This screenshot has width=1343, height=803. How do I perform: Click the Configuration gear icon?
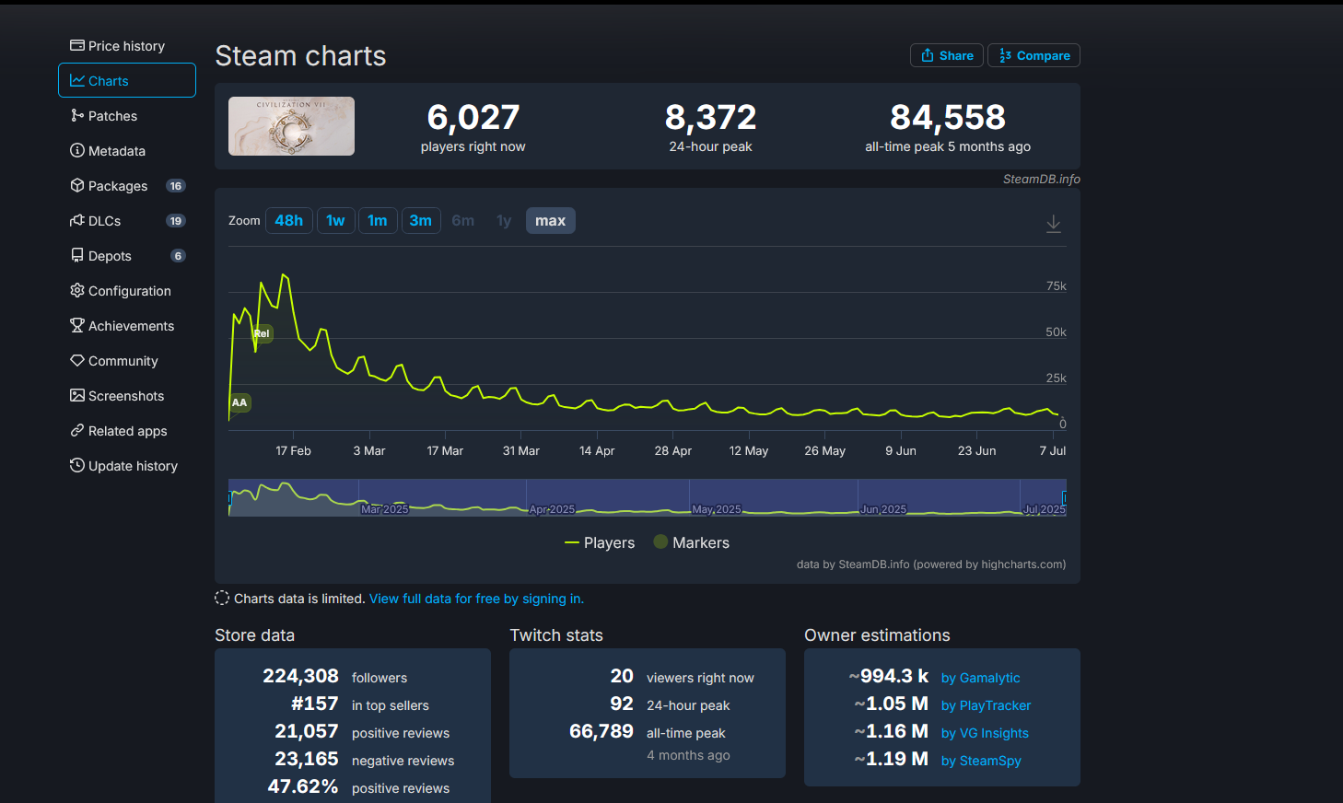point(77,290)
